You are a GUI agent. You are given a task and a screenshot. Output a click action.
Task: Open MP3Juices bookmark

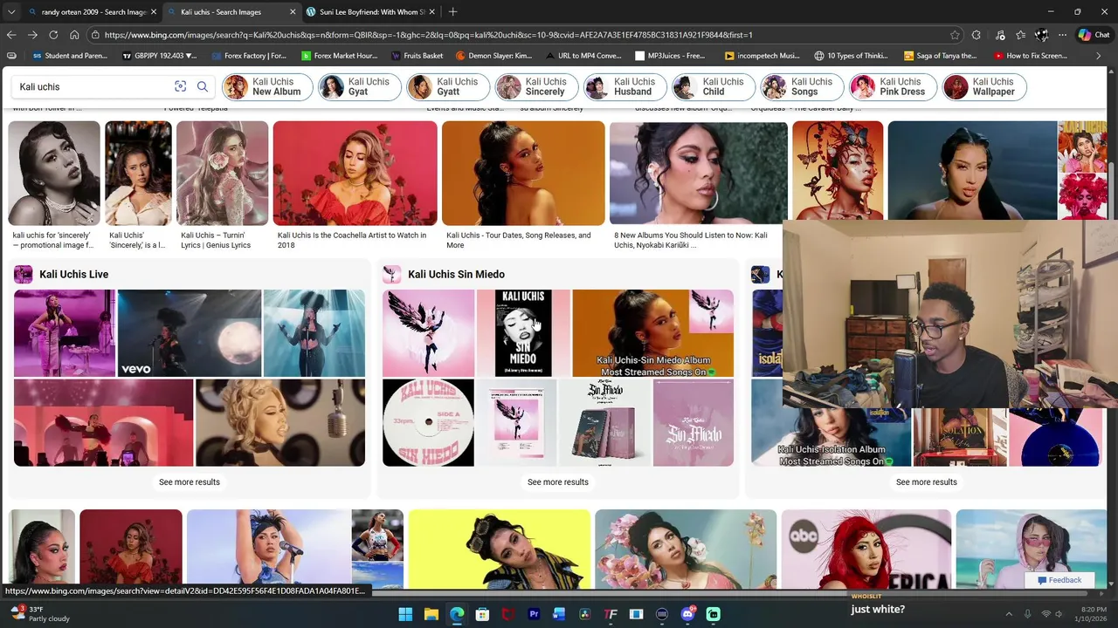(x=669, y=56)
